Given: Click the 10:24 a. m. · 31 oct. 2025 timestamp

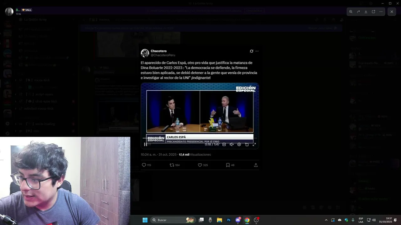Looking at the screenshot, I should pos(159,155).
